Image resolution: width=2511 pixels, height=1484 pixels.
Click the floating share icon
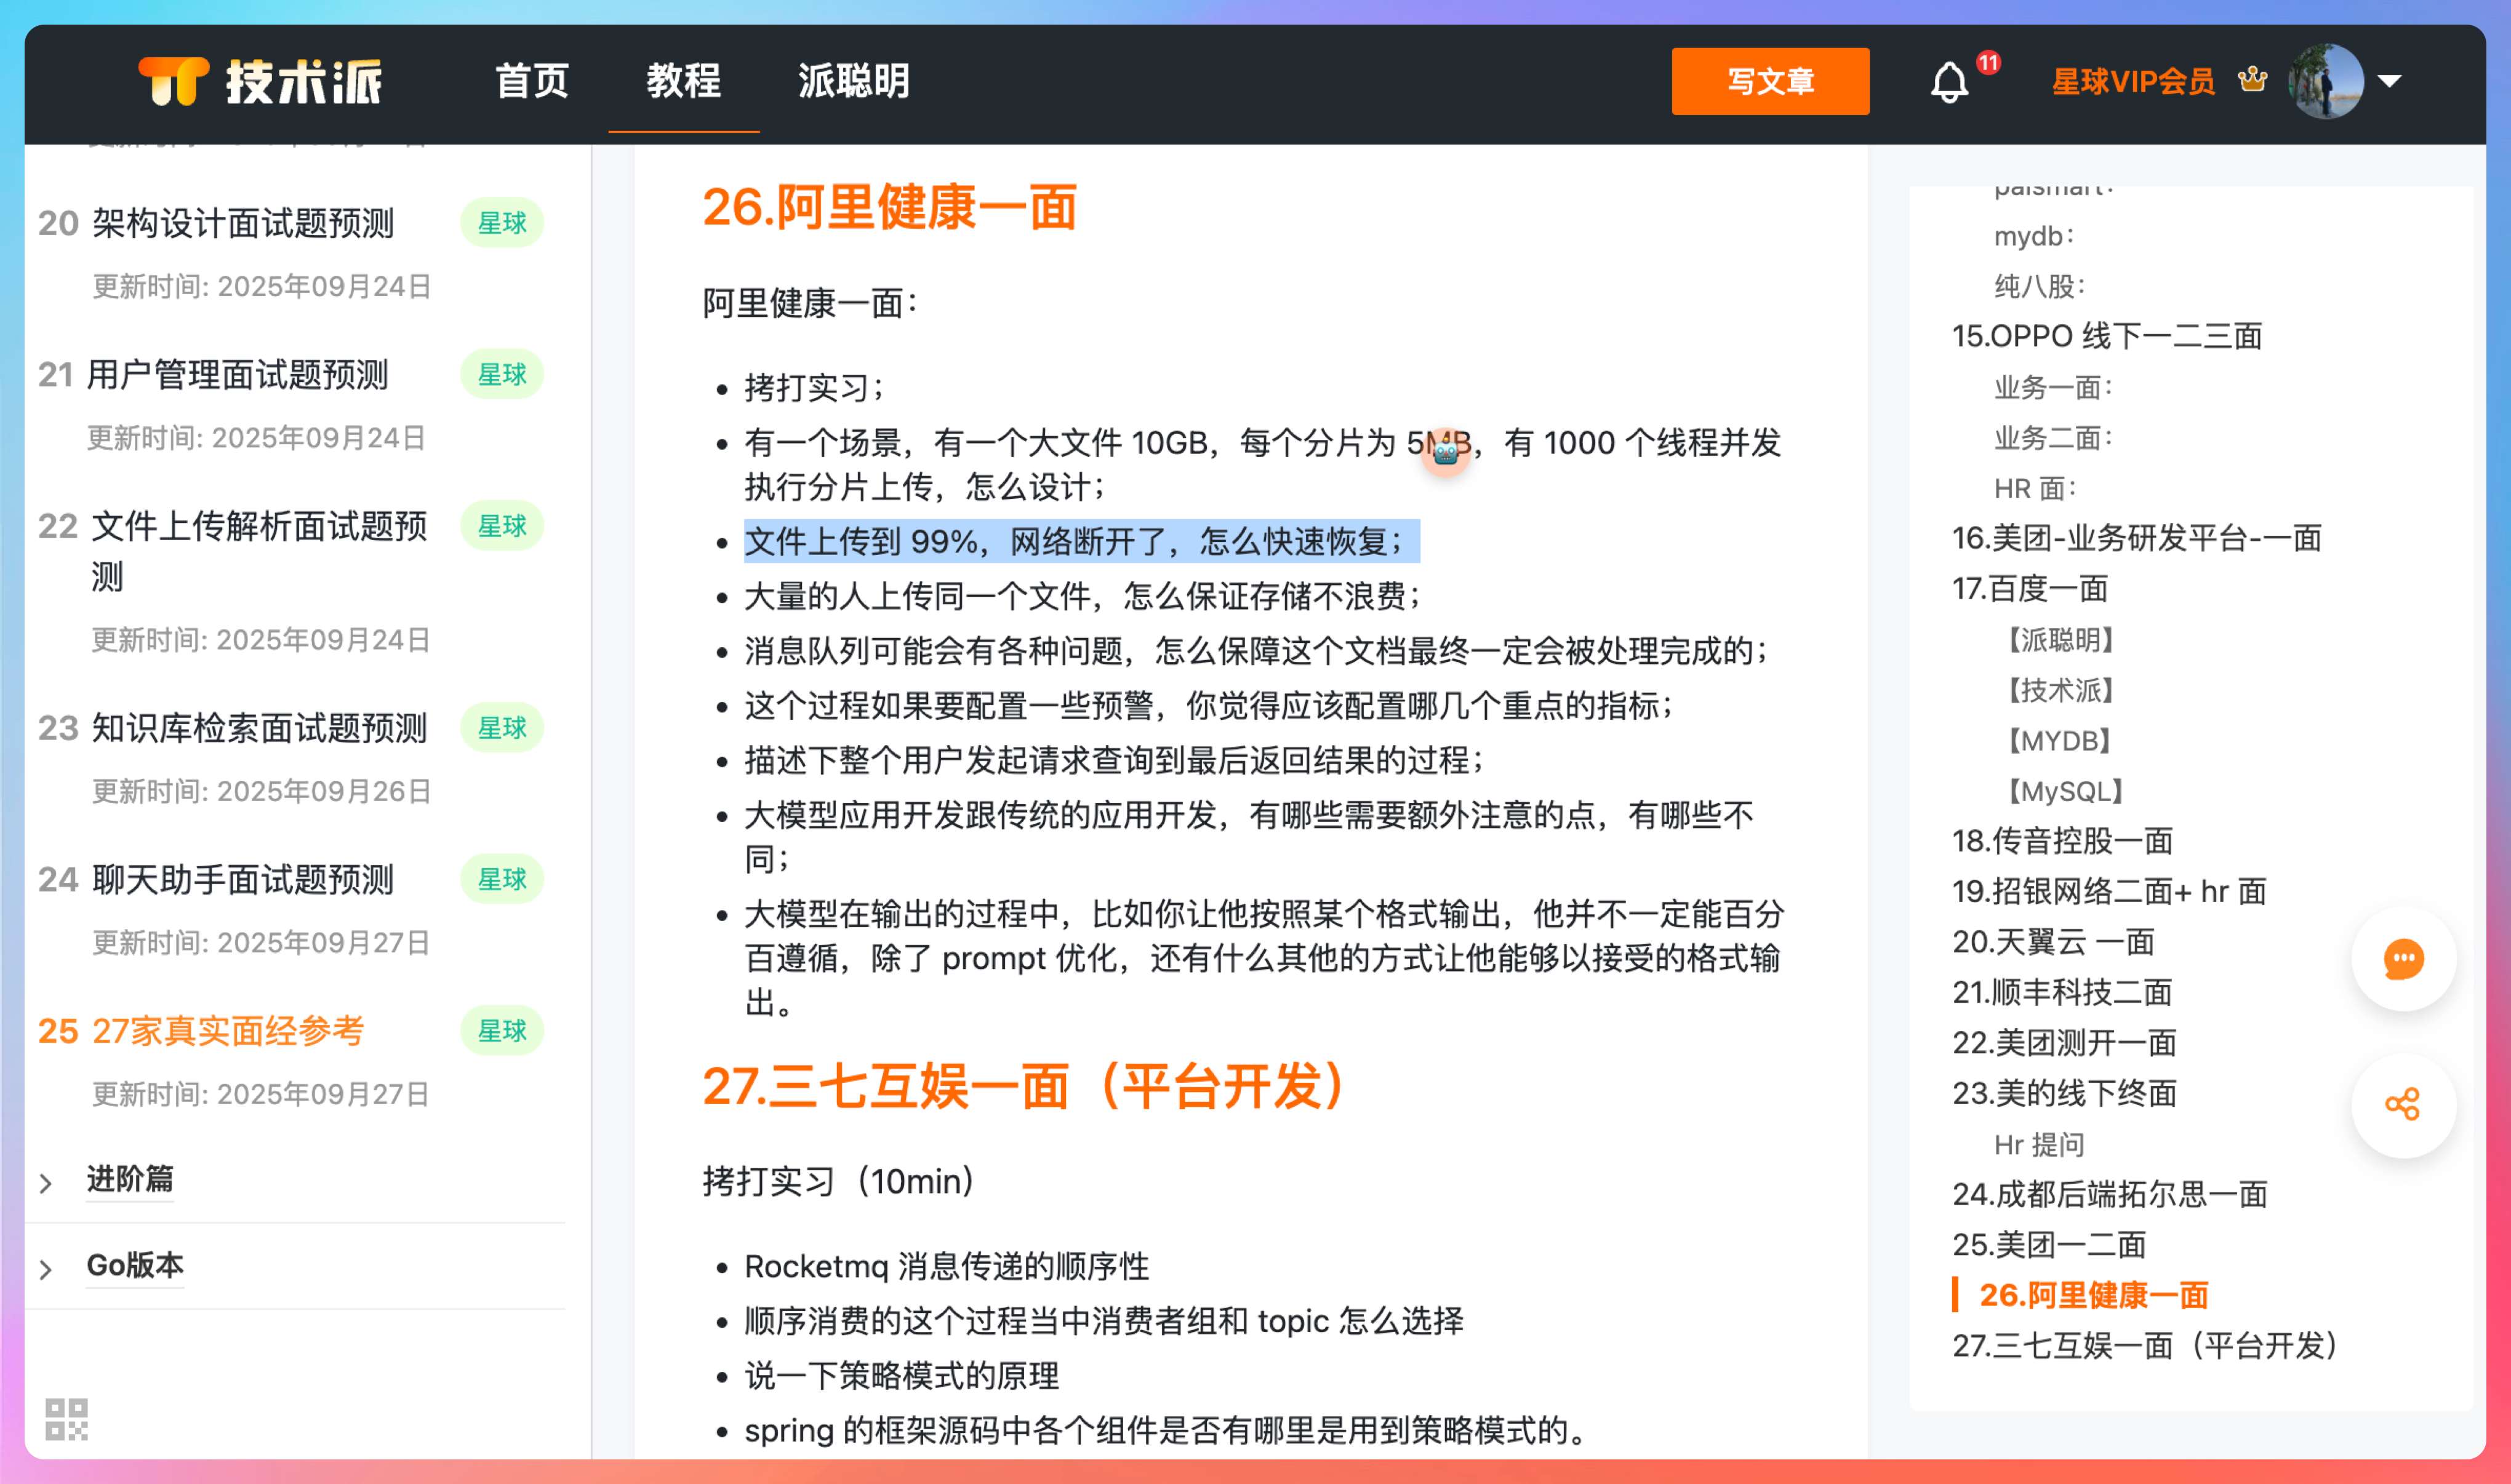click(2402, 1104)
